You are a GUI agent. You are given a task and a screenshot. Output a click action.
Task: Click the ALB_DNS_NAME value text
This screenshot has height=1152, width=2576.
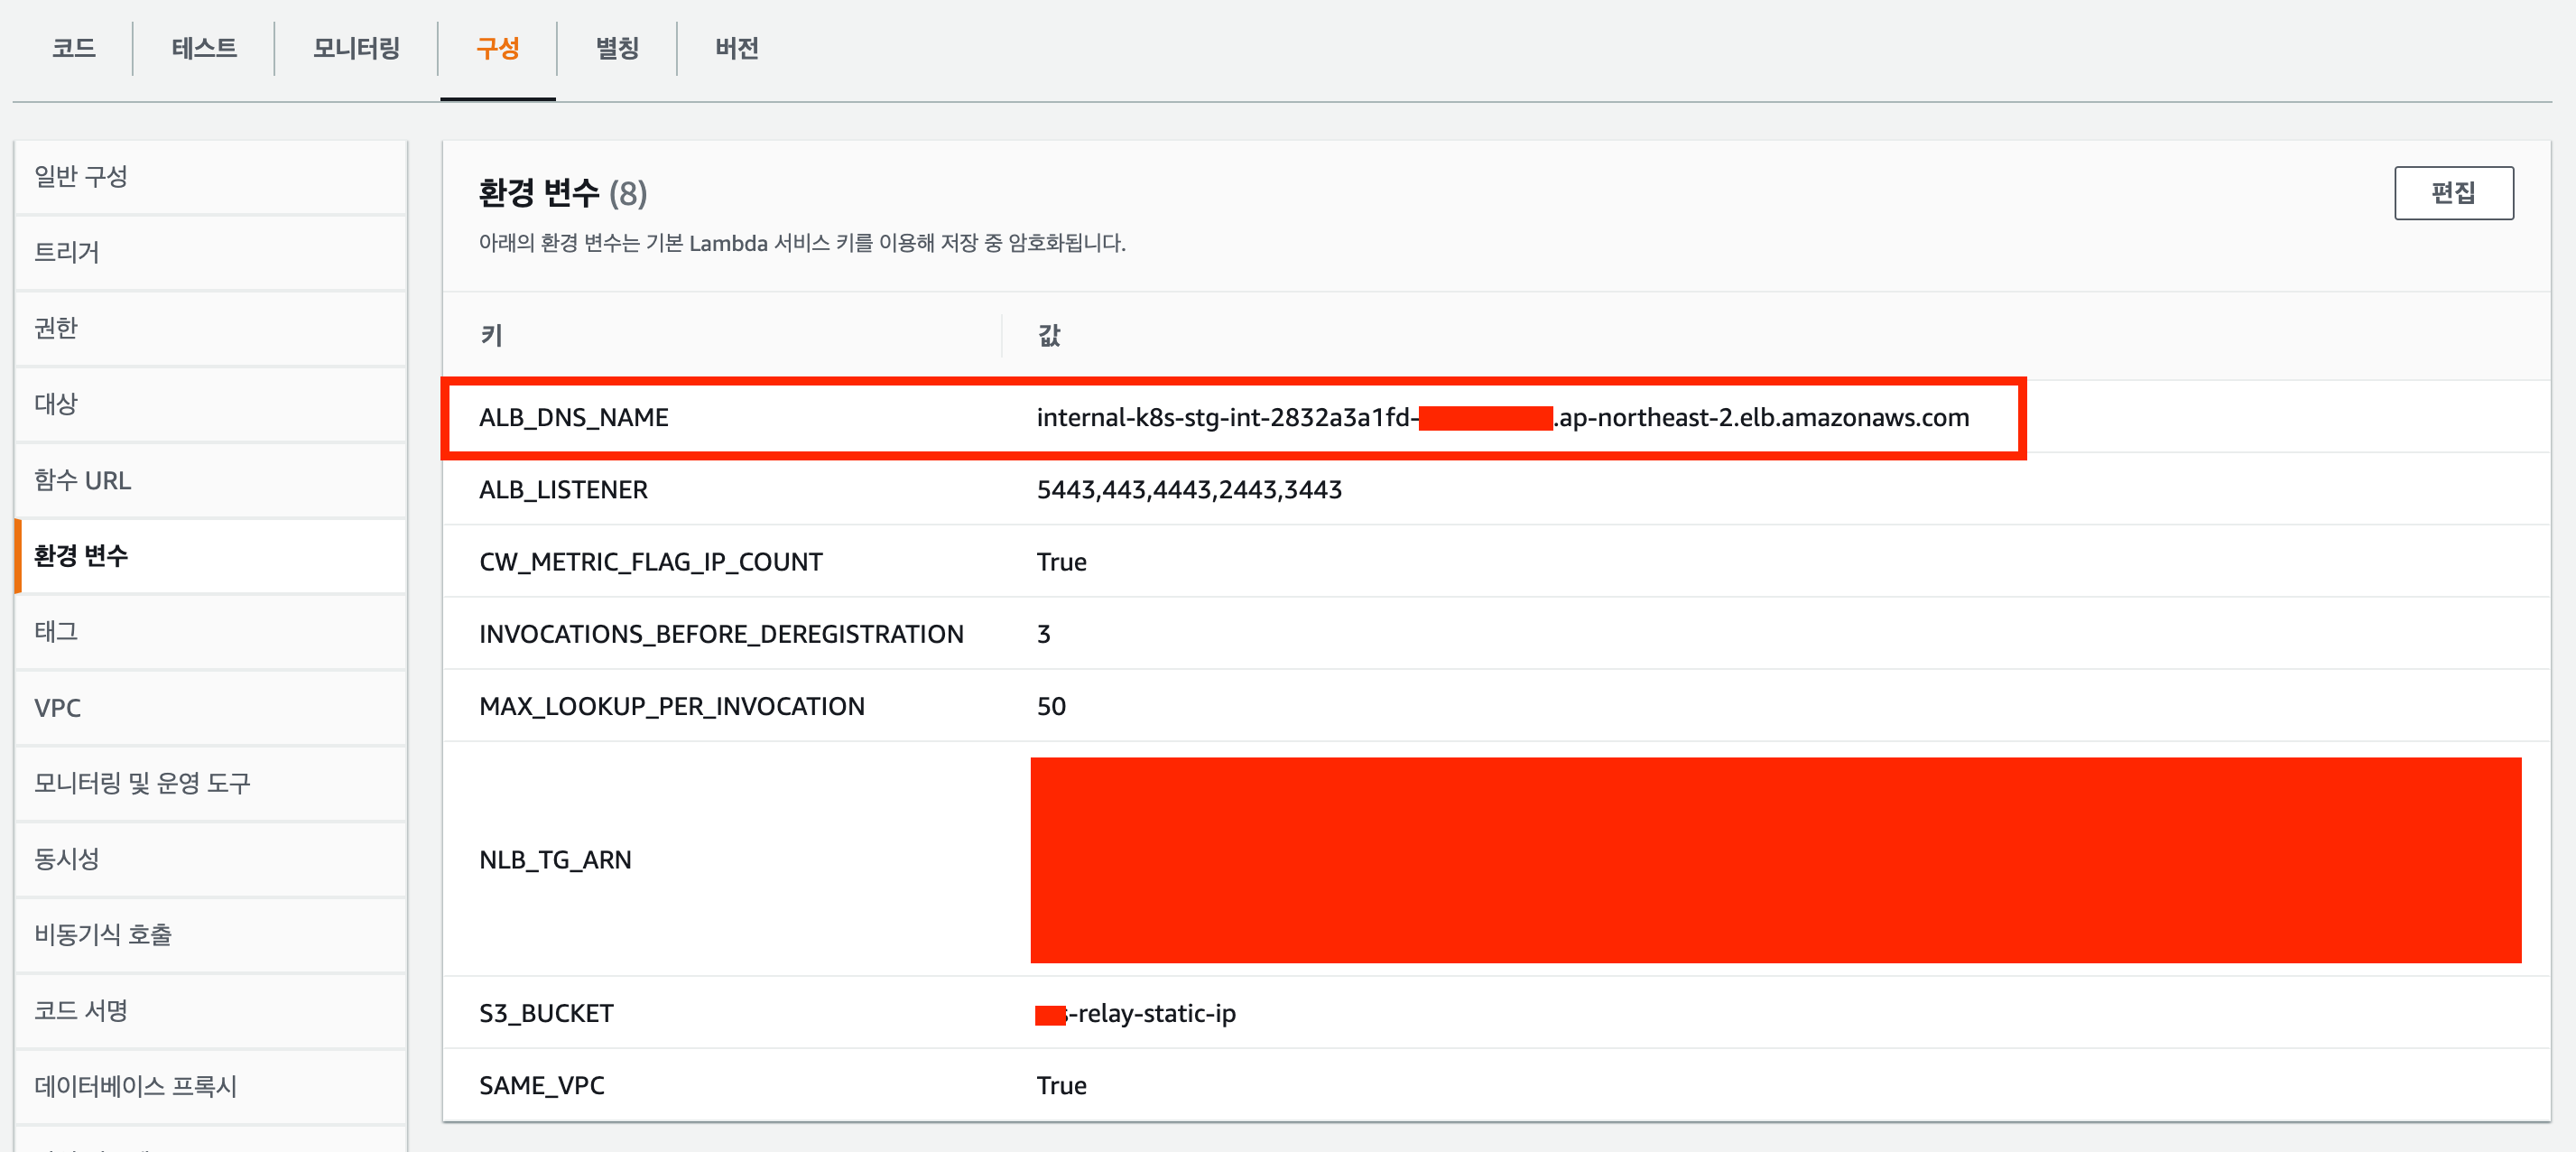(1502, 417)
